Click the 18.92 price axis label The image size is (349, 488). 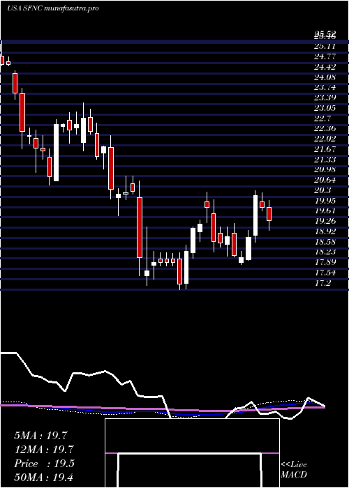325,231
